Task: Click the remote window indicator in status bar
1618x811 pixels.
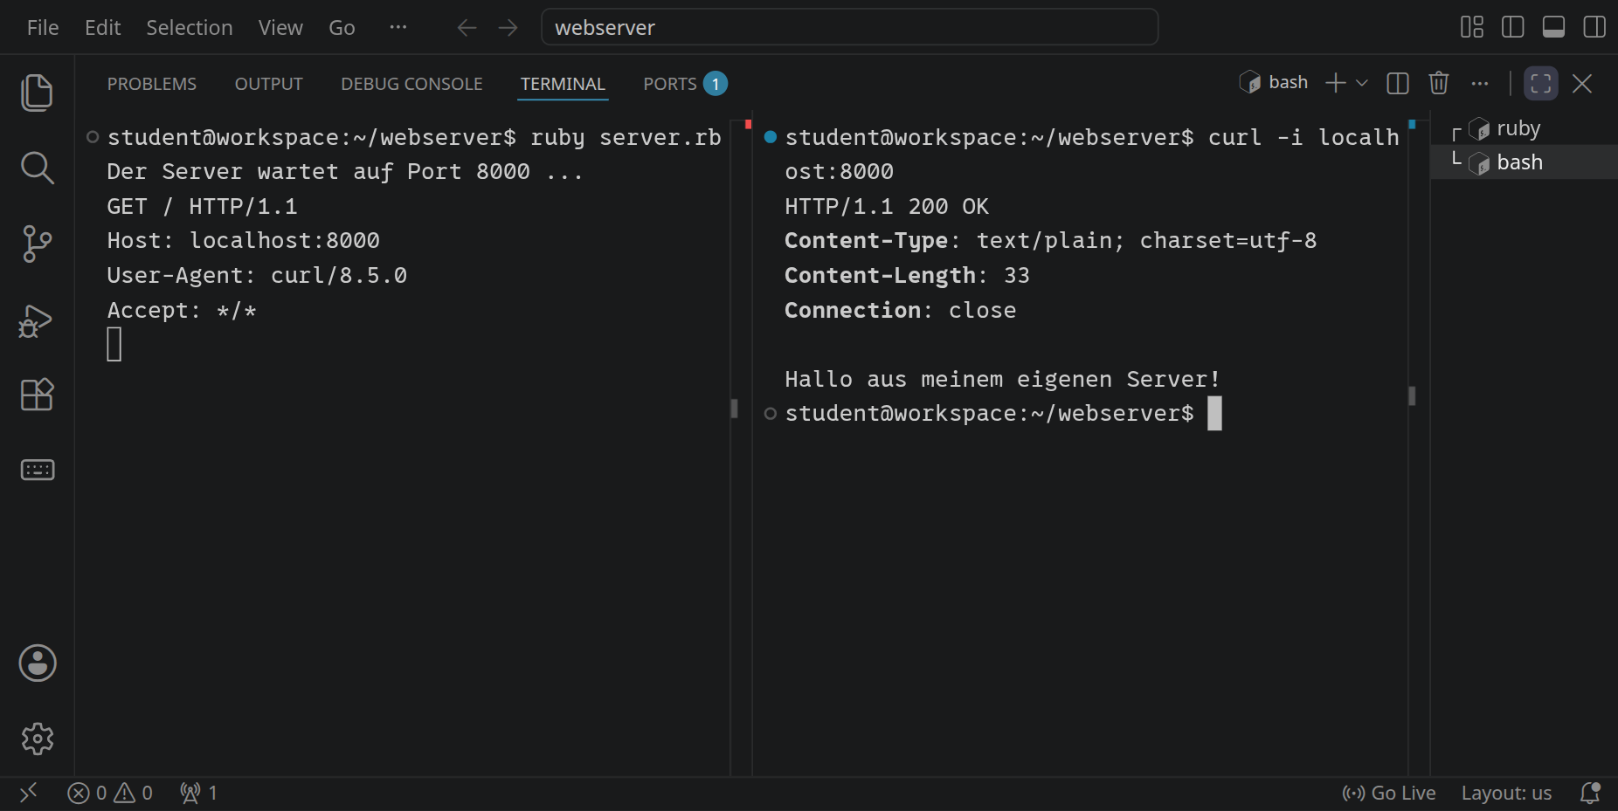Action: tap(28, 793)
